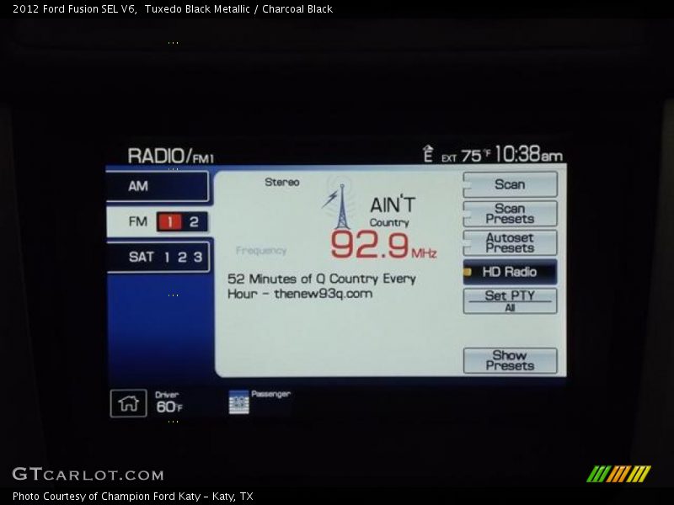Tap the RADIO/FM1 header title
The height and width of the screenshot is (505, 674).
[171, 156]
